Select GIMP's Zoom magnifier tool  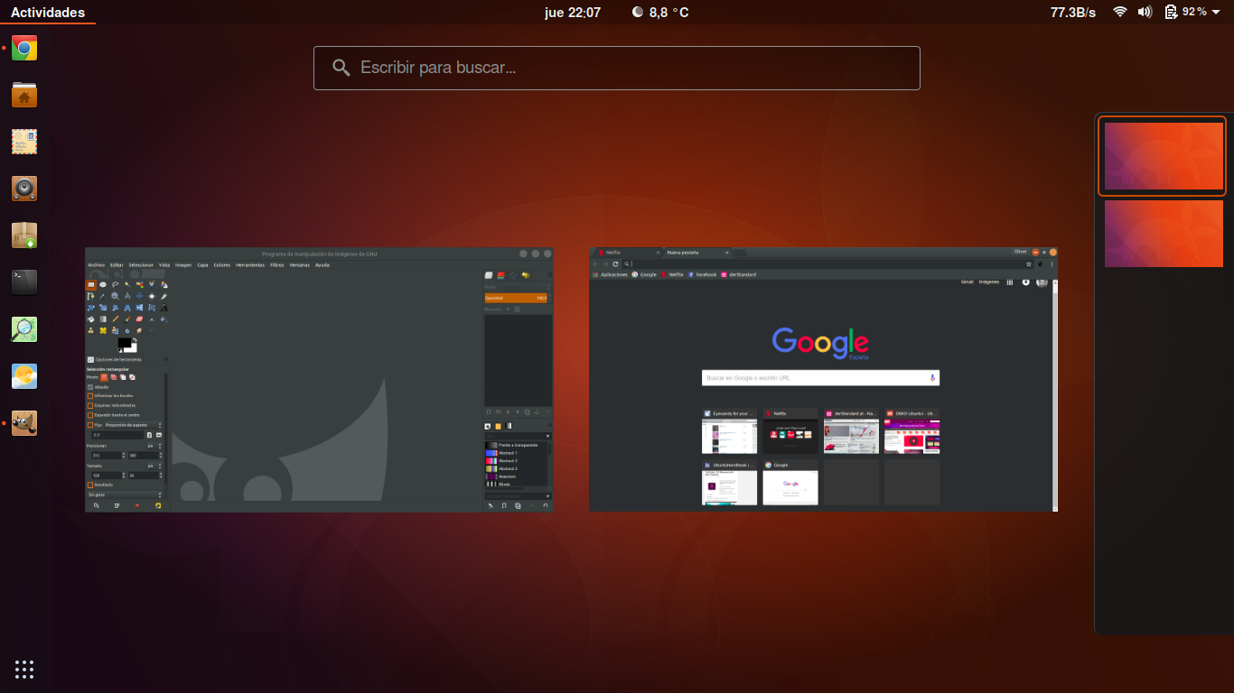(116, 296)
